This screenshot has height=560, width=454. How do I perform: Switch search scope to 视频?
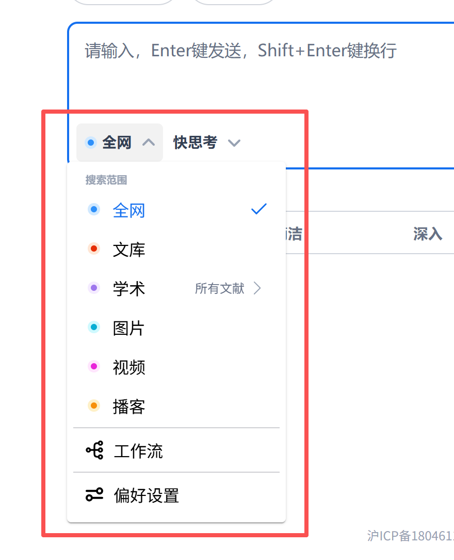click(x=128, y=367)
